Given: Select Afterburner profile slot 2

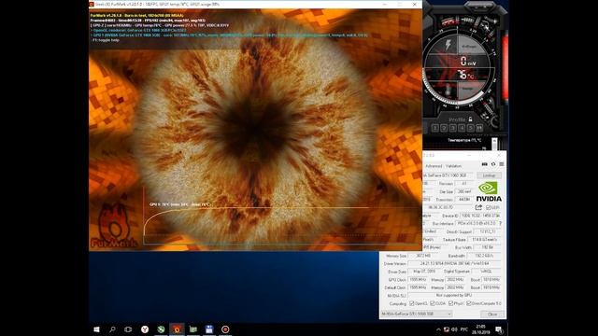Looking at the screenshot, I should [x=444, y=128].
